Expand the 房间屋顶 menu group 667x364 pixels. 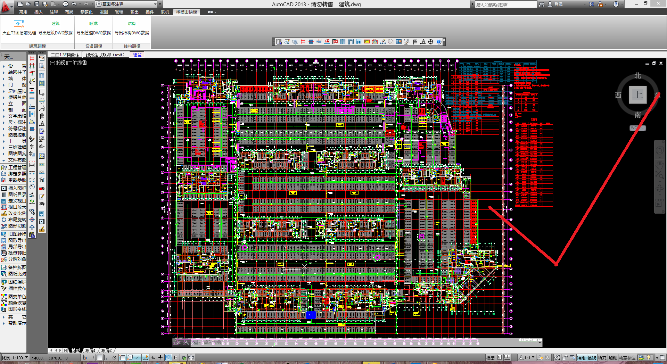pyautogui.click(x=14, y=91)
